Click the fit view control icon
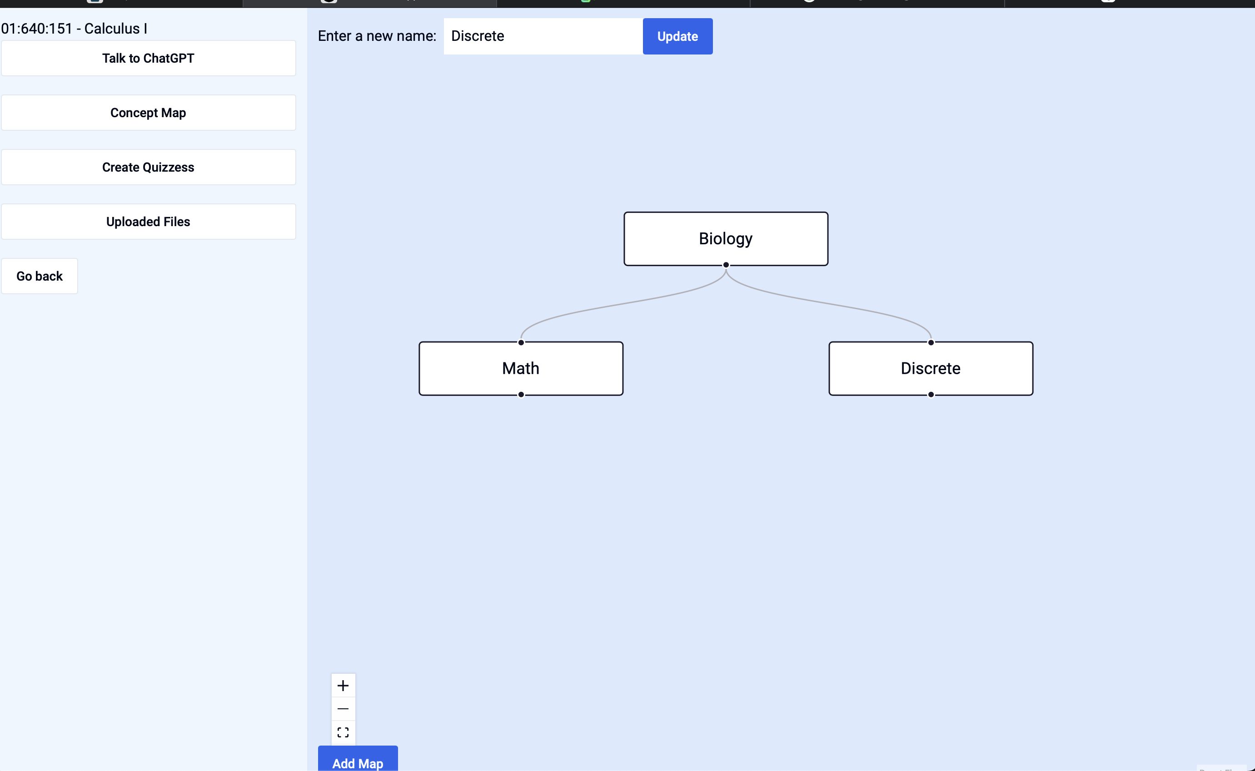 click(343, 732)
